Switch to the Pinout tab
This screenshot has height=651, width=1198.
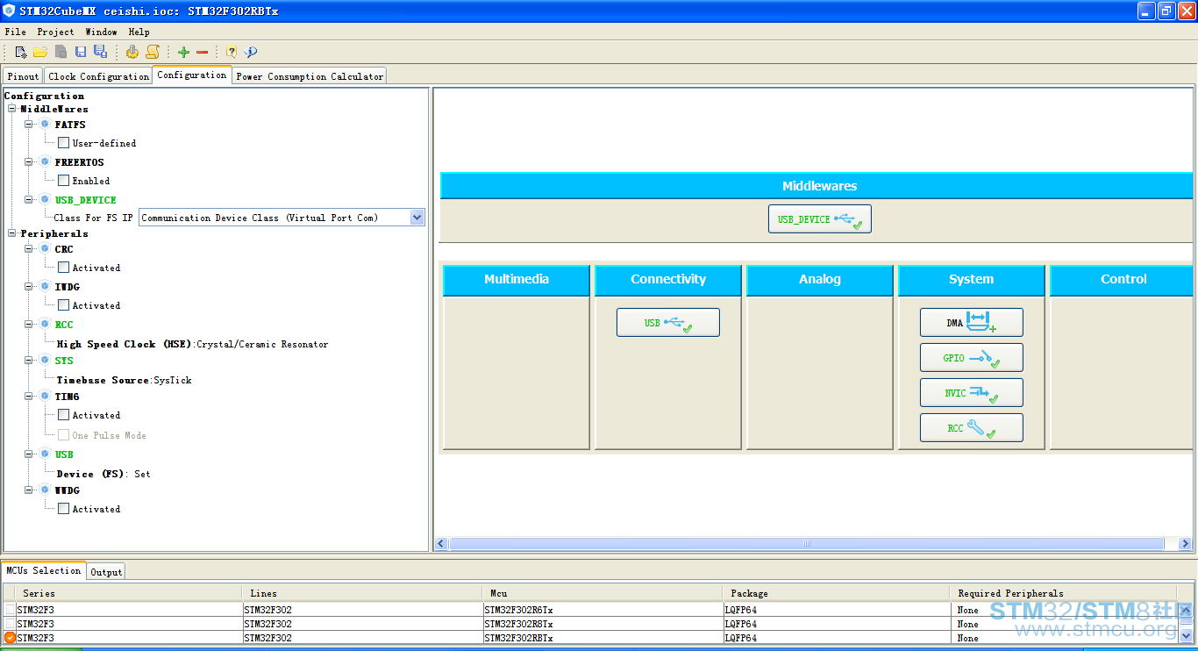(23, 76)
